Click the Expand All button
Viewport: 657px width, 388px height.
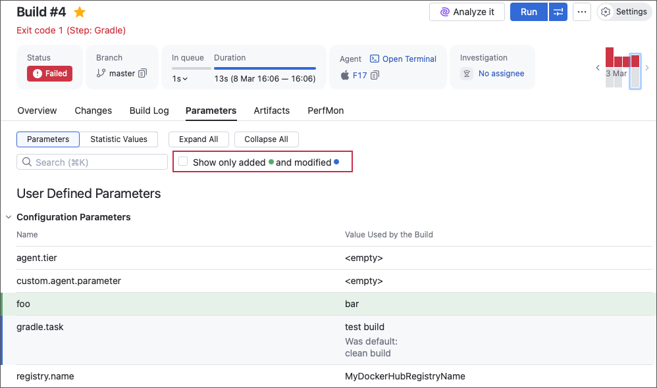tap(199, 139)
